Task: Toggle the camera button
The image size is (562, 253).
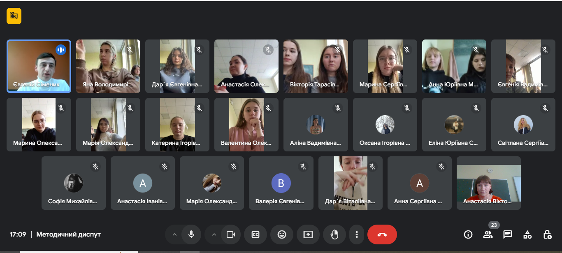Action: [231, 234]
